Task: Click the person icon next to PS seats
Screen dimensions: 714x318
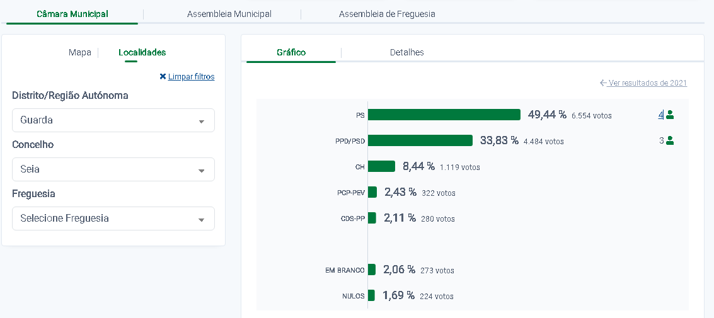Action: (670, 115)
